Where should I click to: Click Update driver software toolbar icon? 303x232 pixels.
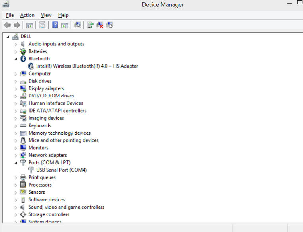tap(90, 25)
